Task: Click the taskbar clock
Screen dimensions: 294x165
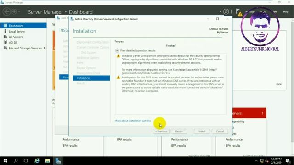Action: 276,161
